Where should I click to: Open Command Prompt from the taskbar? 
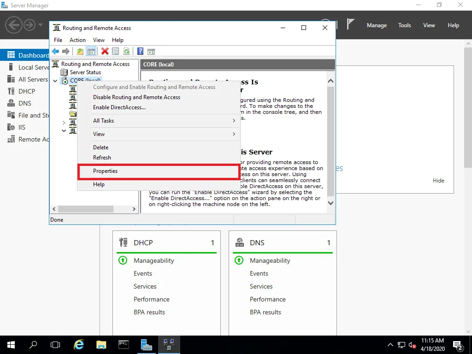124,345
